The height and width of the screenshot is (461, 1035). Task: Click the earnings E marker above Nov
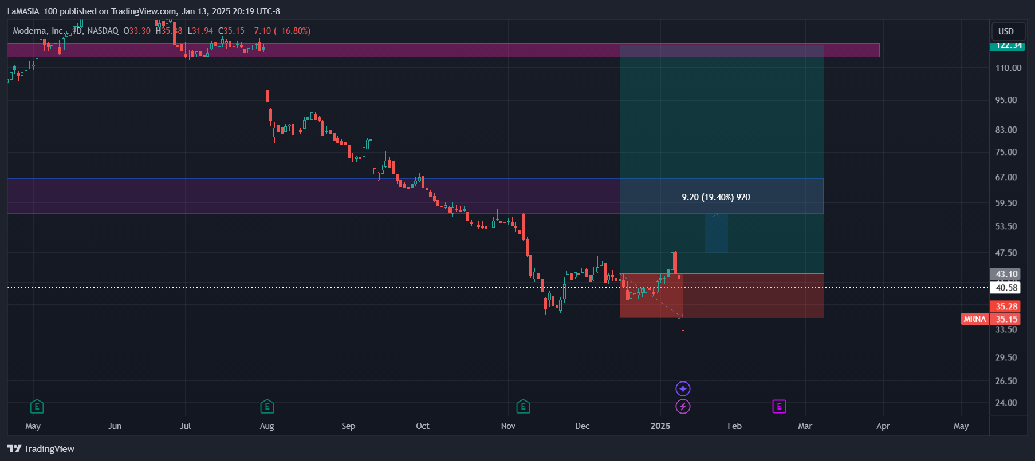[x=523, y=407]
